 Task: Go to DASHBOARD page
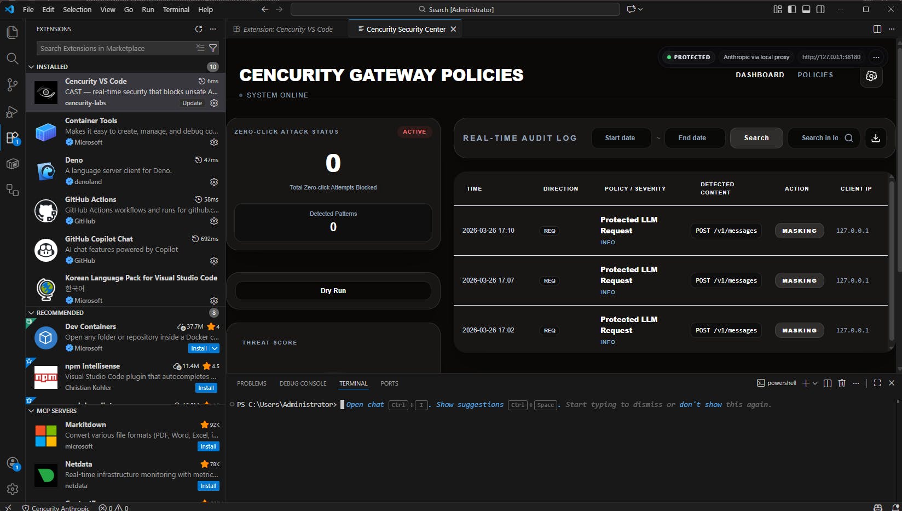tap(760, 75)
